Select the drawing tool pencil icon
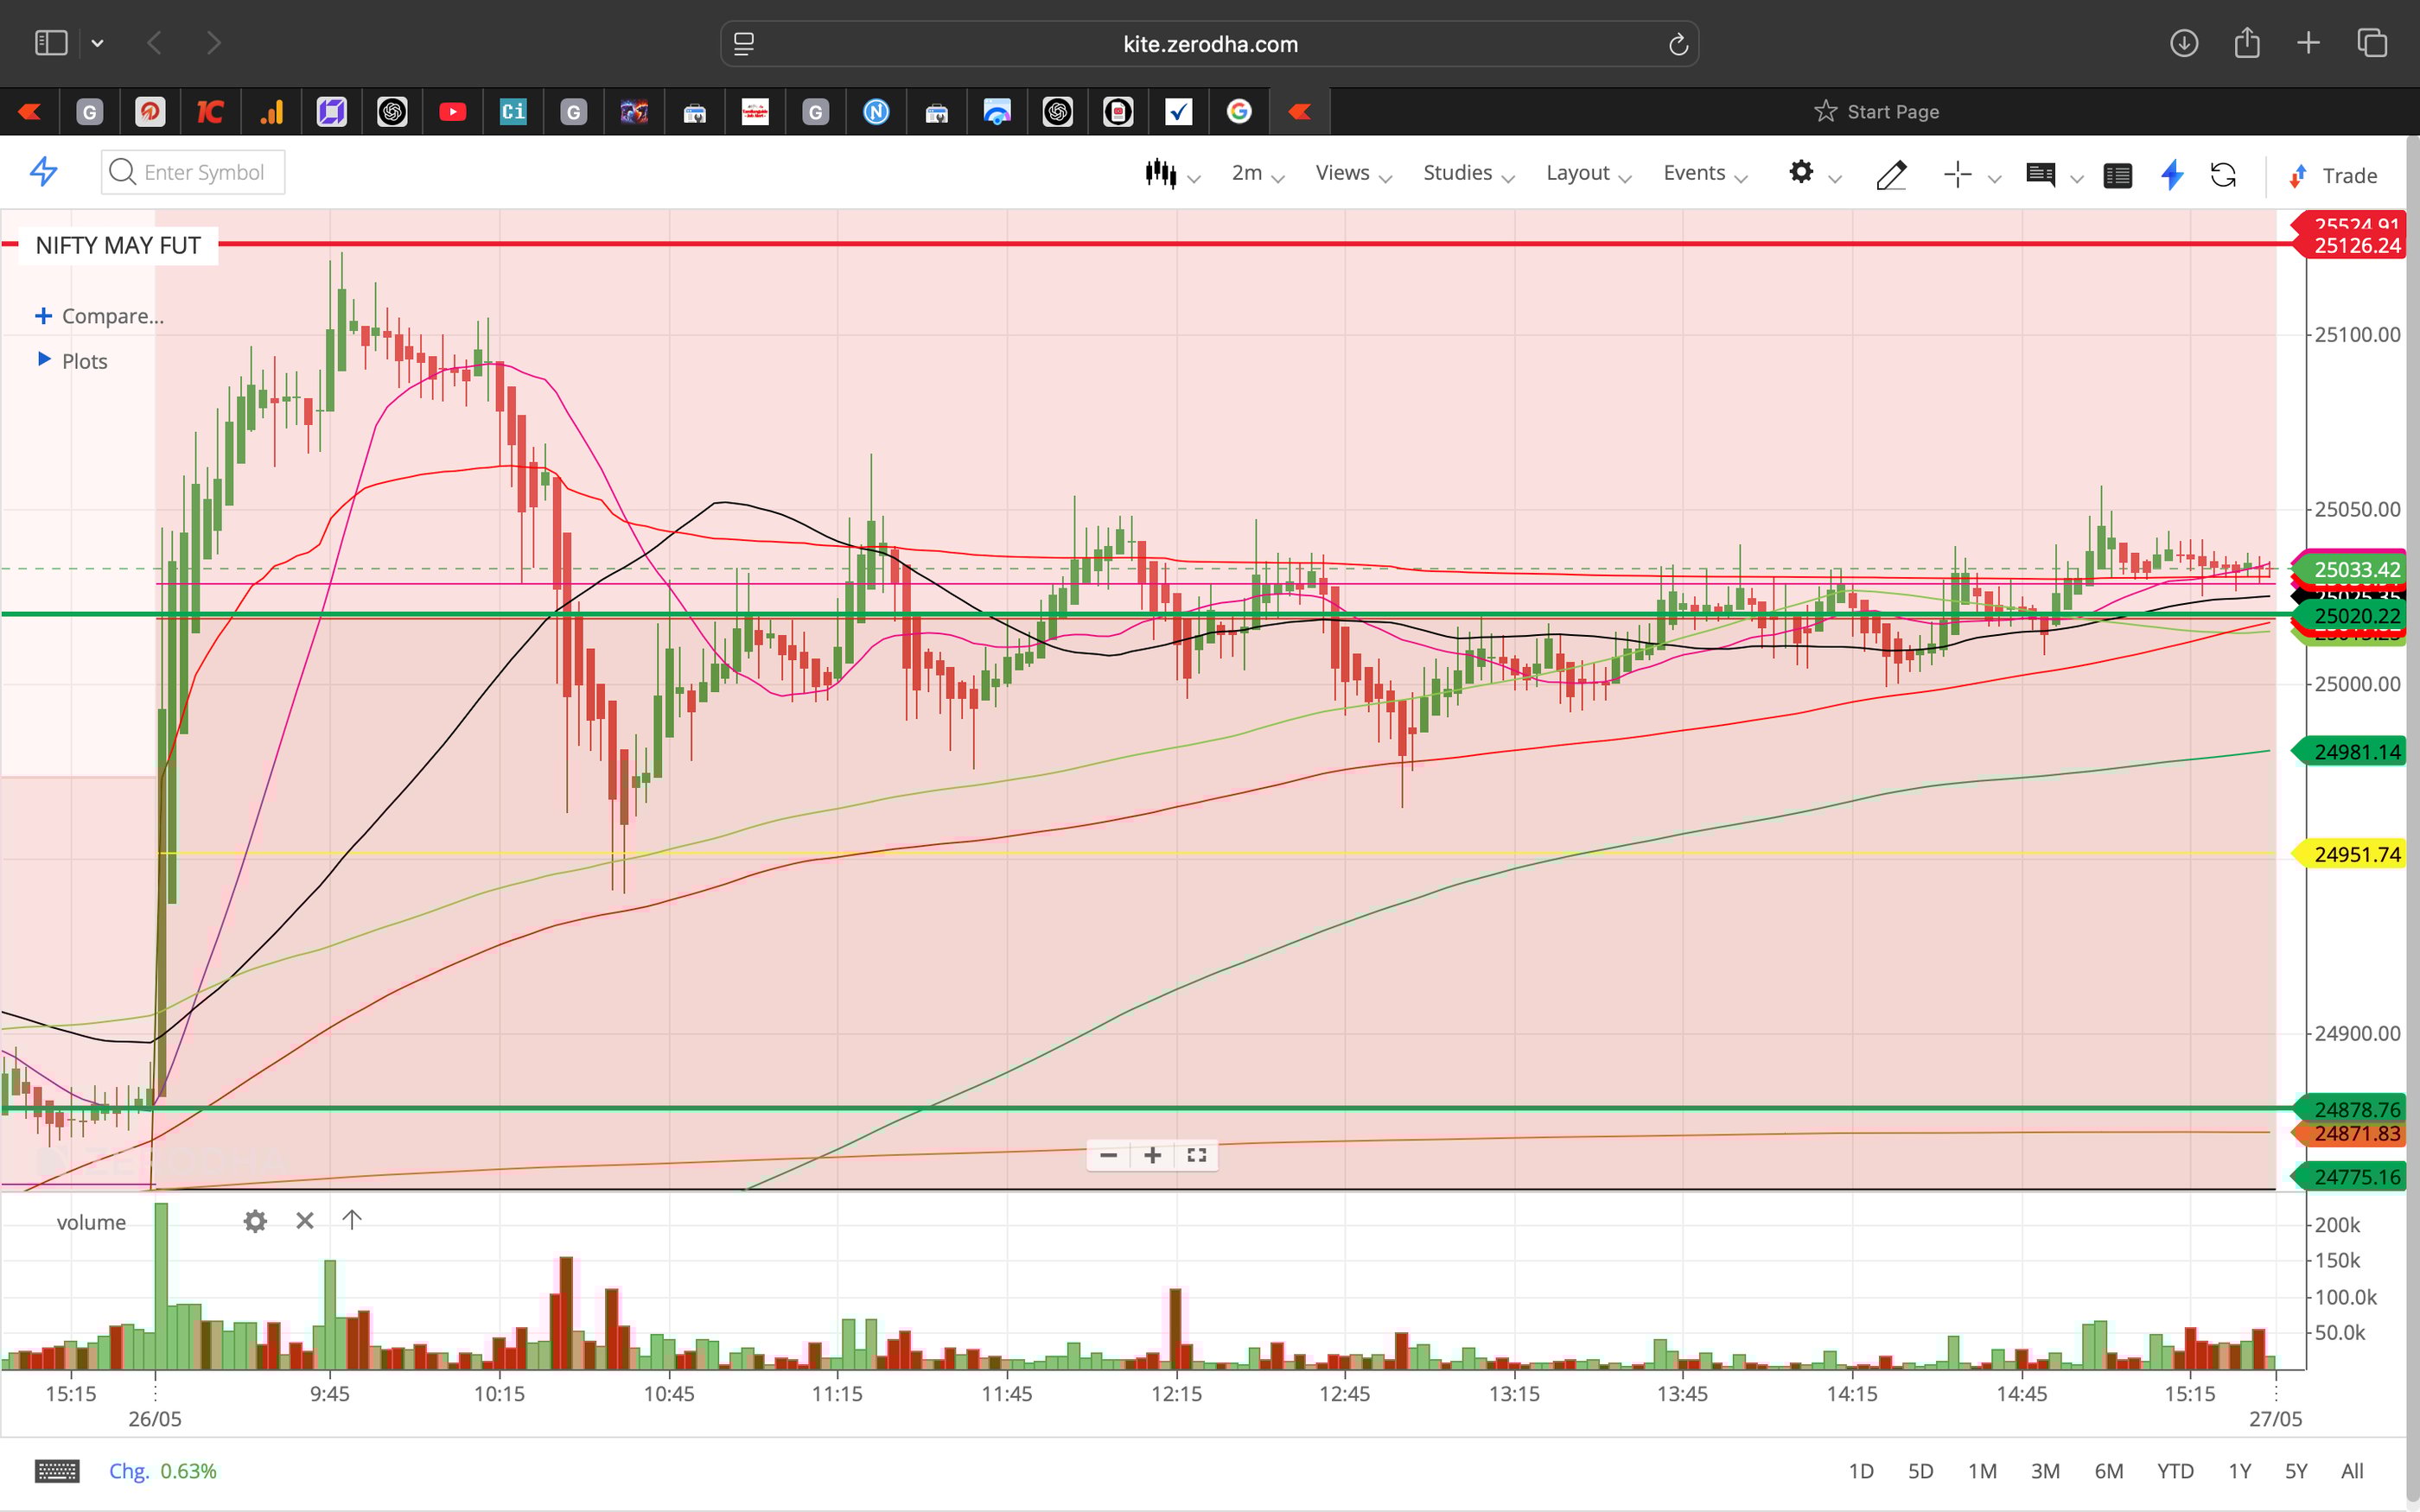This screenshot has width=2420, height=1512. pyautogui.click(x=1890, y=175)
